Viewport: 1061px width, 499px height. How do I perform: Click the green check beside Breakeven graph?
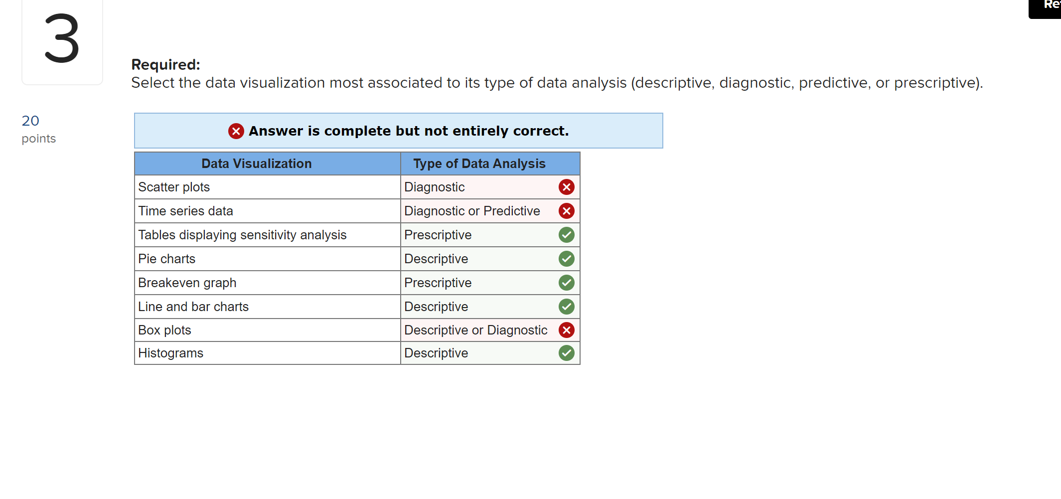coord(566,283)
